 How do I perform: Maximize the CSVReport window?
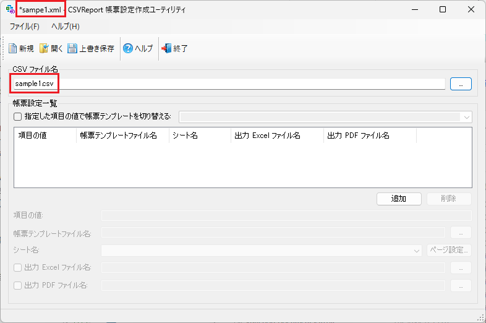point(443,10)
